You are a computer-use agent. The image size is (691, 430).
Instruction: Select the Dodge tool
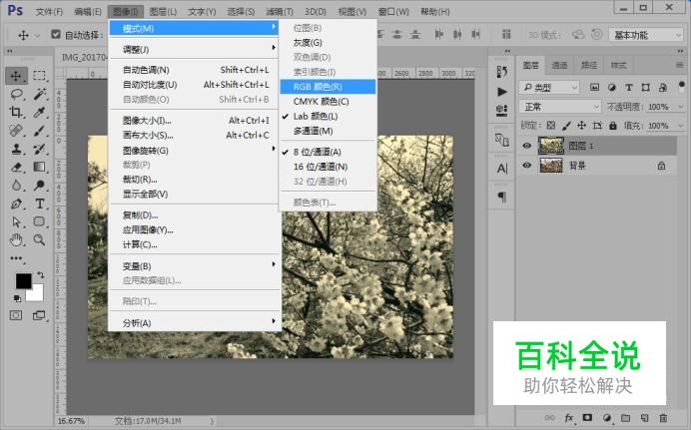[39, 186]
